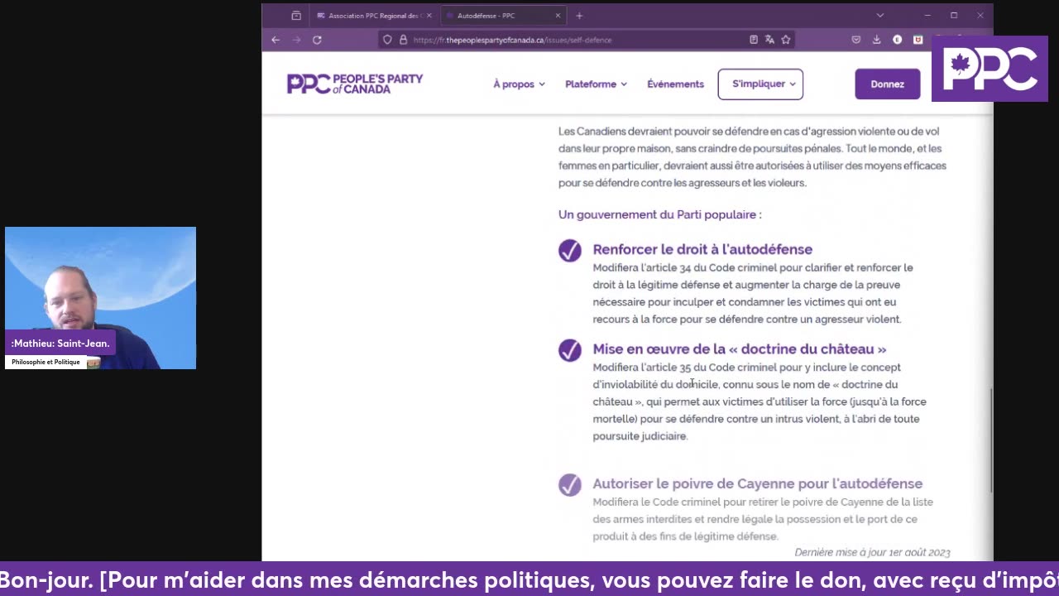Click the page vertical scrollbar thumb

tap(991, 440)
